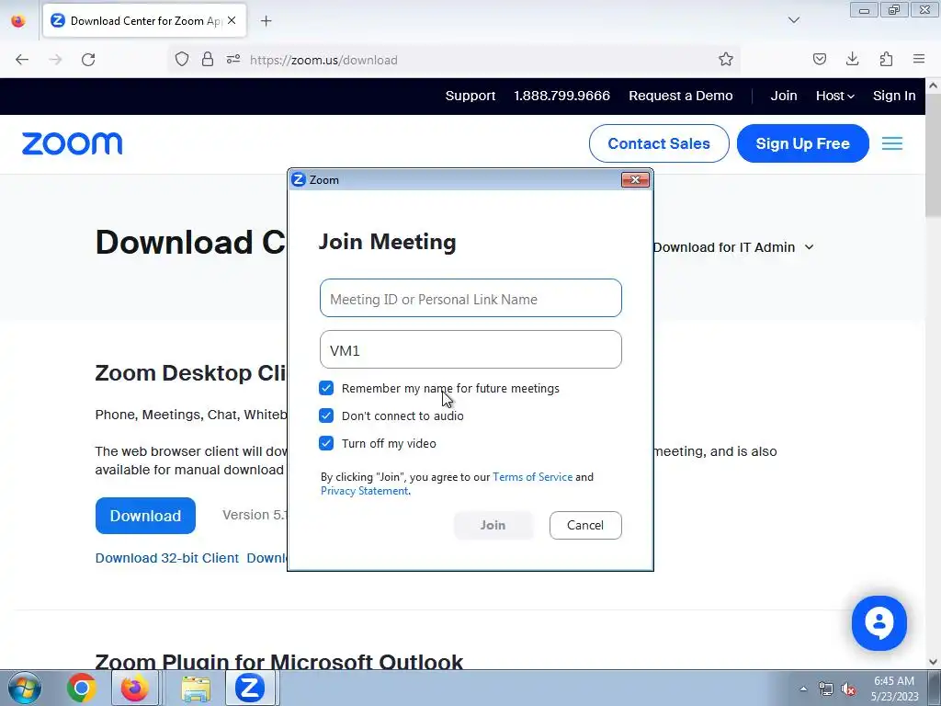Screen dimensions: 941x706
Task: Click the scrollbar up arrow
Action: [x=934, y=85]
